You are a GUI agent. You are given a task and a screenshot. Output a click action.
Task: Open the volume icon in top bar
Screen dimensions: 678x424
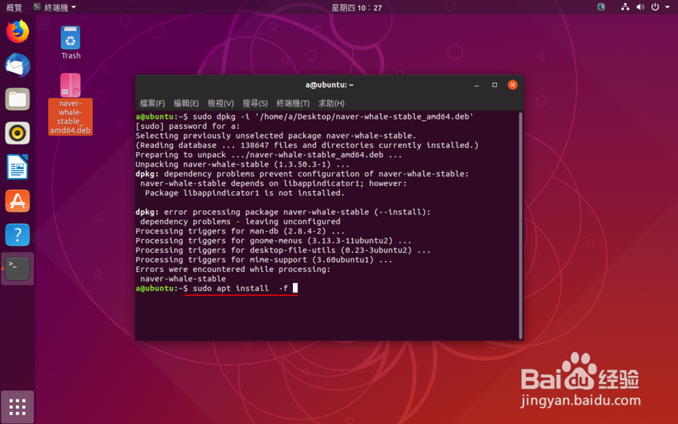pyautogui.click(x=640, y=7)
